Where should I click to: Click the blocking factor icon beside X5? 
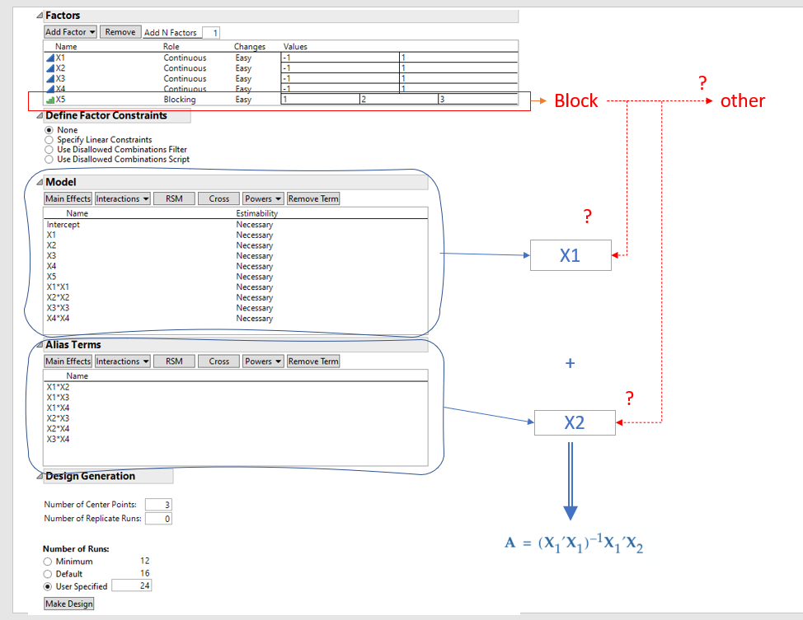[49, 100]
